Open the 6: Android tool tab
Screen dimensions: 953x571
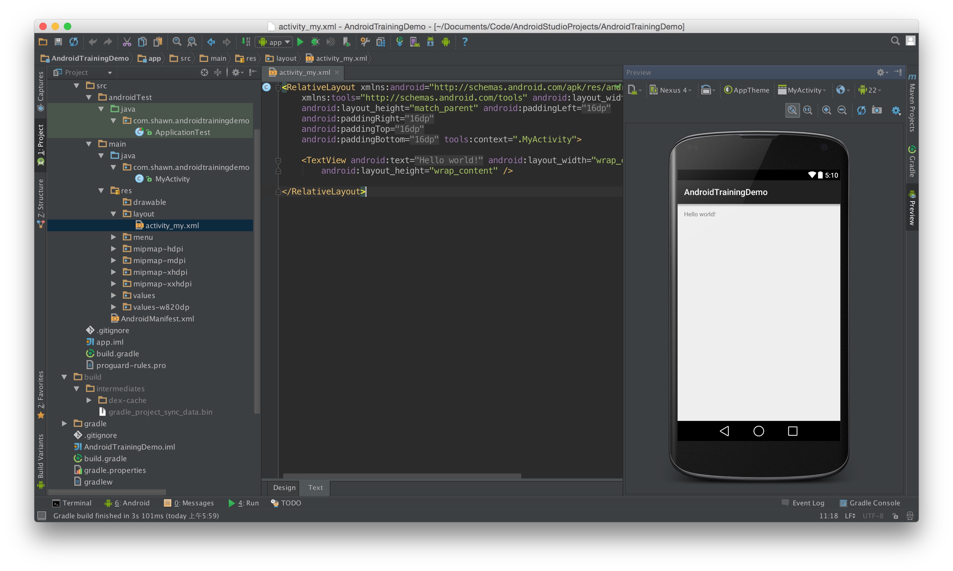pos(127,503)
